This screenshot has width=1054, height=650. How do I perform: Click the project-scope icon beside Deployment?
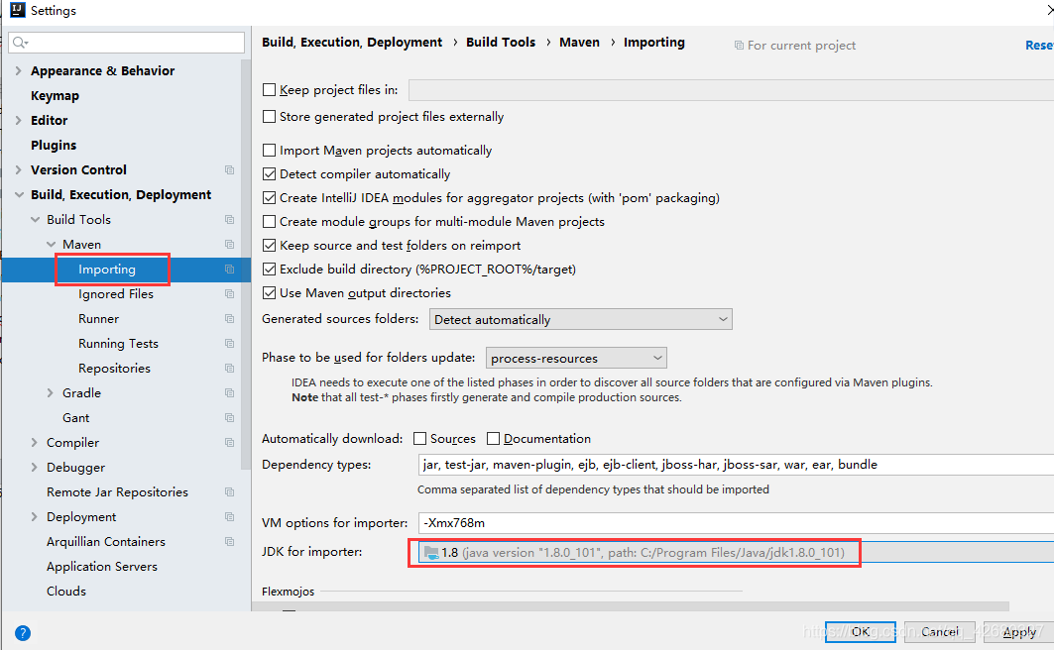pyautogui.click(x=229, y=517)
